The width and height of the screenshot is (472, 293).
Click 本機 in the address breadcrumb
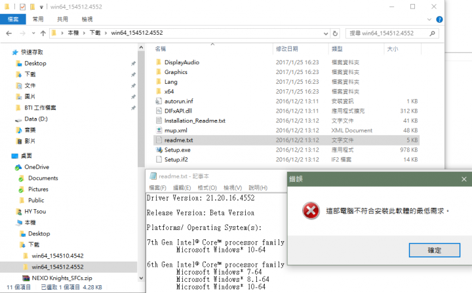73,33
